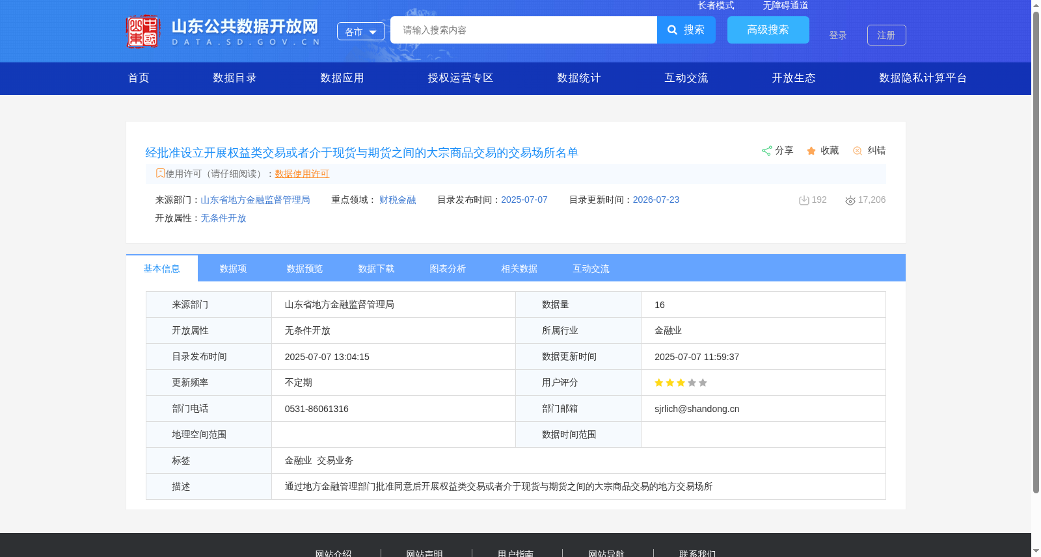Click source department 山东省地方金融监督管理局 link
Viewport: 1041px width, 557px height.
pyautogui.click(x=255, y=200)
